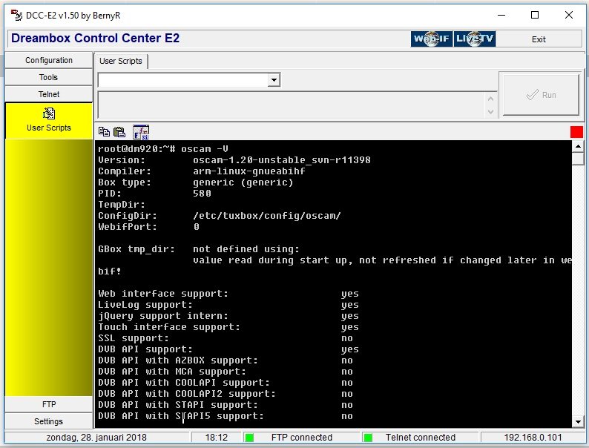Click the 'FTP connected' status text

tap(302, 438)
